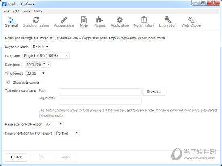Open the General settings section icon
Image resolution: width=222 pixels, height=166 pixels.
[x=11, y=20]
